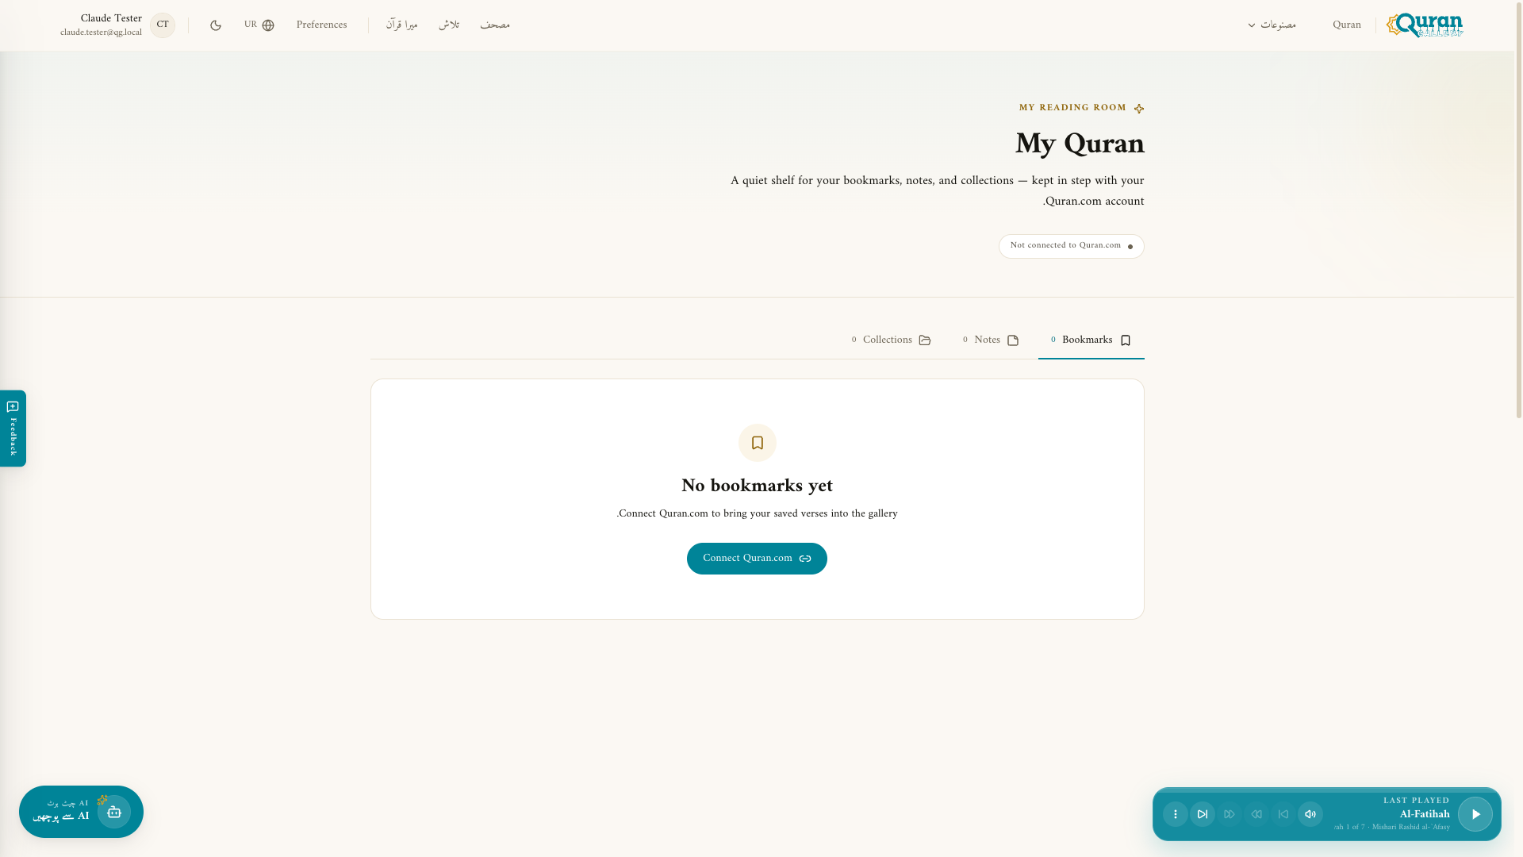Viewport: 1523px width, 857px height.
Task: Open Preferences in the top bar
Action: [x=322, y=25]
